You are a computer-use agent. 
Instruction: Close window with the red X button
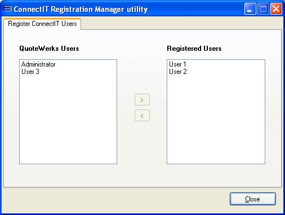(x=276, y=8)
